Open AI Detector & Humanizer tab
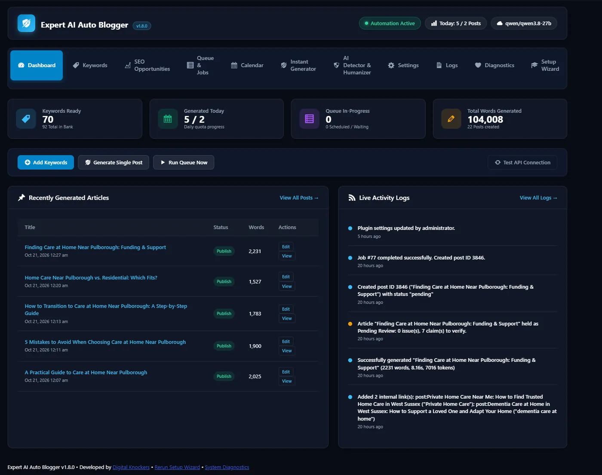Viewport: 602px width, 475px height. tap(352, 65)
